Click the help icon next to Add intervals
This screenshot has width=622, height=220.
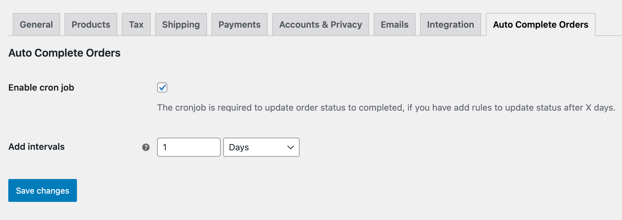point(146,147)
